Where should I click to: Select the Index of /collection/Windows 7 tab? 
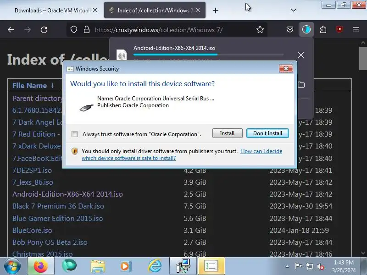pos(155,10)
